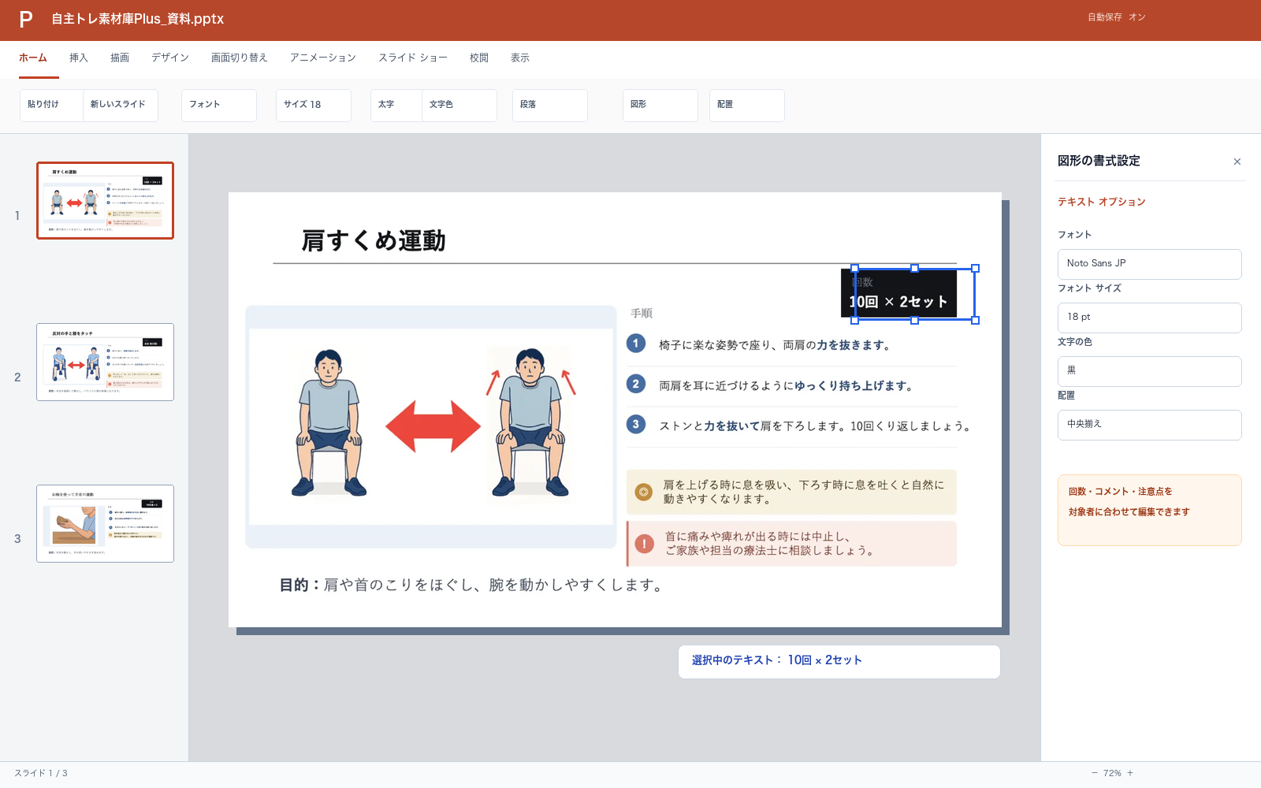
Task: Select slide 2 thumbnail
Action: coord(105,362)
